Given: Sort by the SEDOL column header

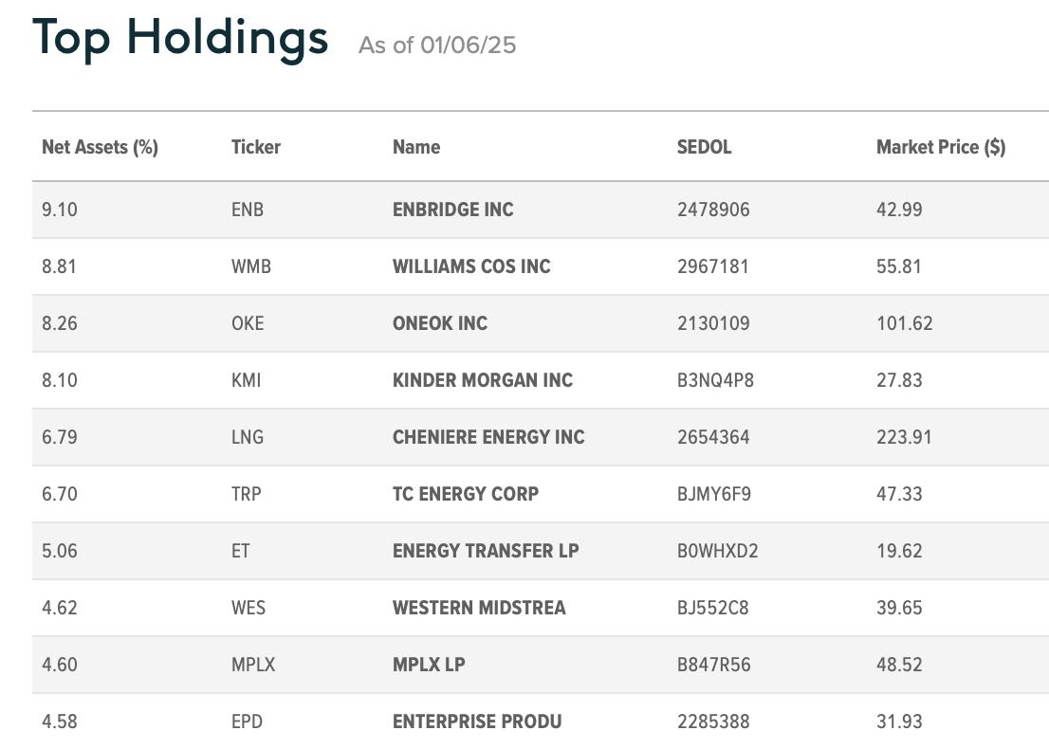Looking at the screenshot, I should click(704, 147).
